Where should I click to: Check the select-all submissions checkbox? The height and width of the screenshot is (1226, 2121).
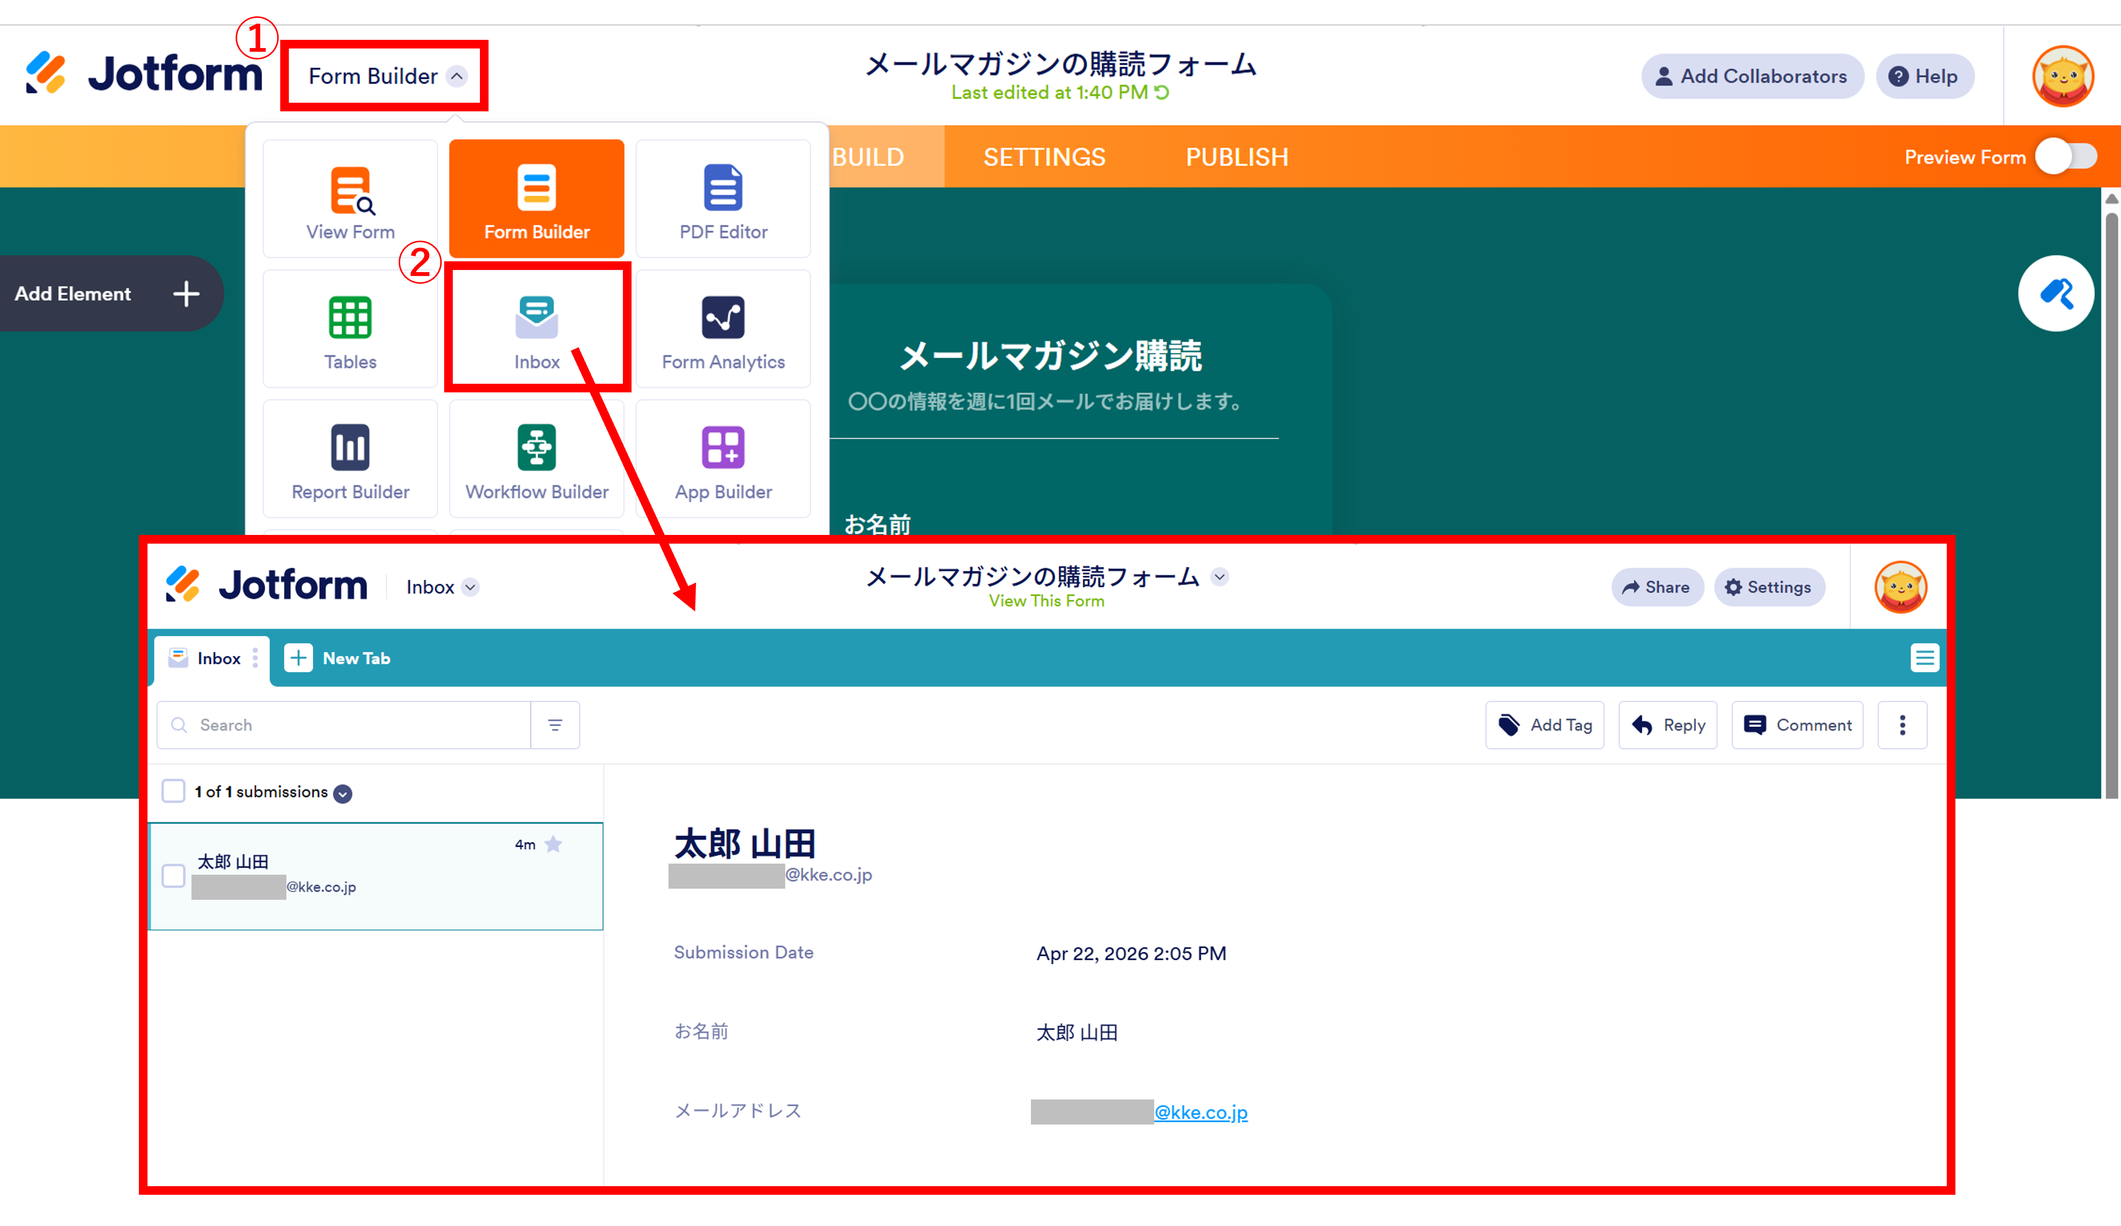pos(173,791)
